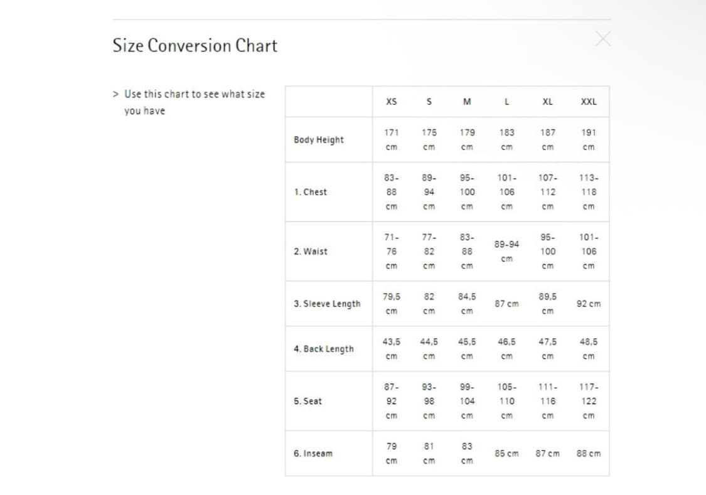706x495 pixels.
Task: Click the Size Conversion Chart heading
Action: pos(195,46)
